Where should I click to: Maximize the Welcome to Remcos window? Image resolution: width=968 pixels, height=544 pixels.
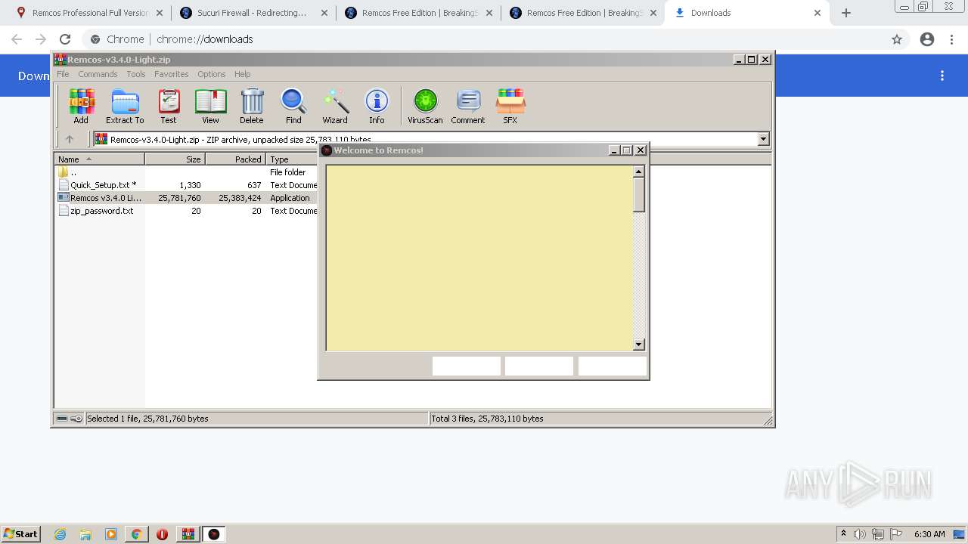tap(627, 150)
